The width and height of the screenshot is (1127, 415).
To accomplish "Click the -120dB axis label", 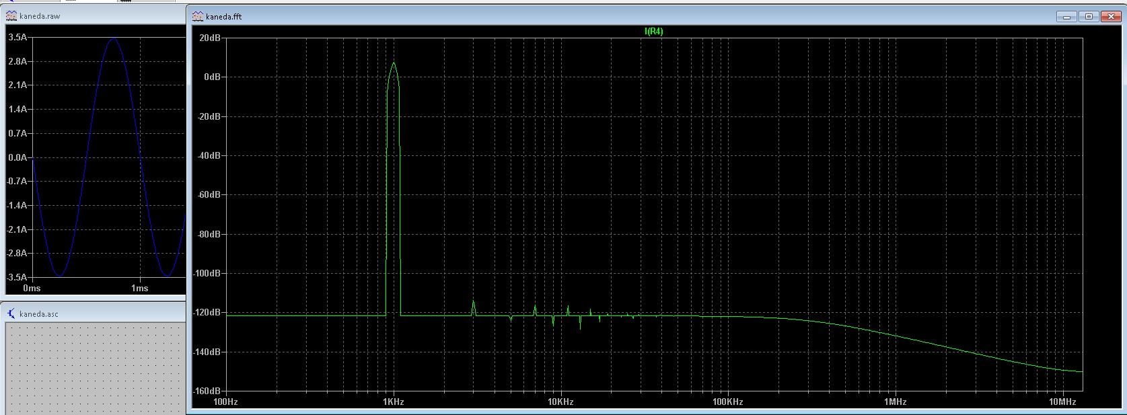I will [206, 313].
